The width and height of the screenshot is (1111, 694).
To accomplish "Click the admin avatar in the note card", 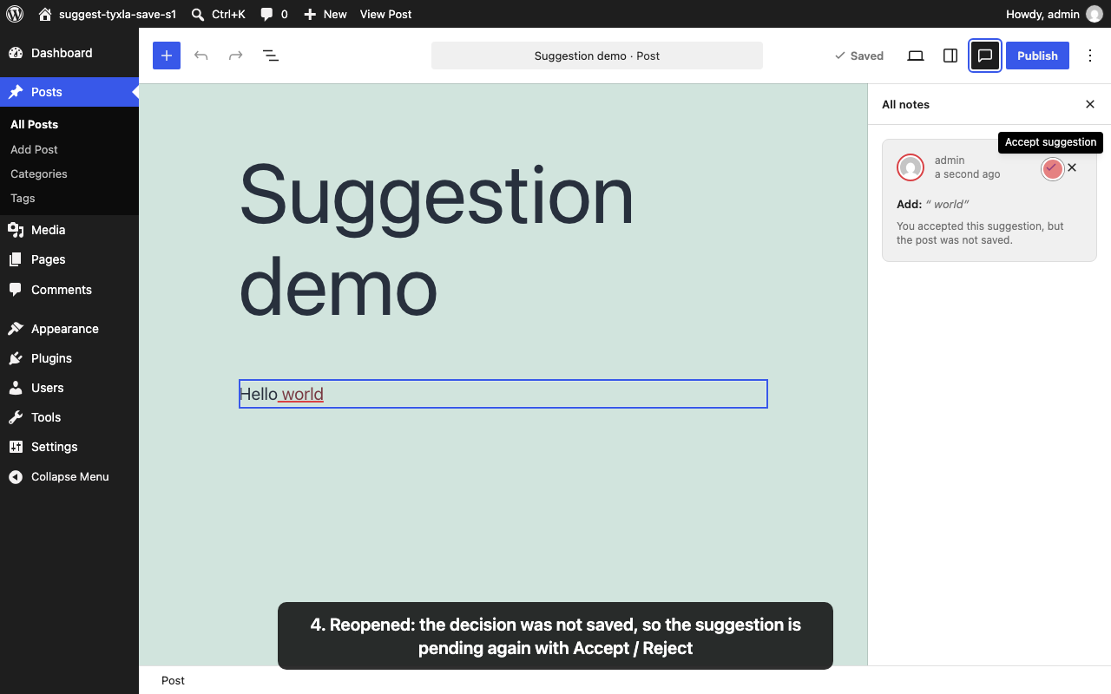I will point(910,167).
